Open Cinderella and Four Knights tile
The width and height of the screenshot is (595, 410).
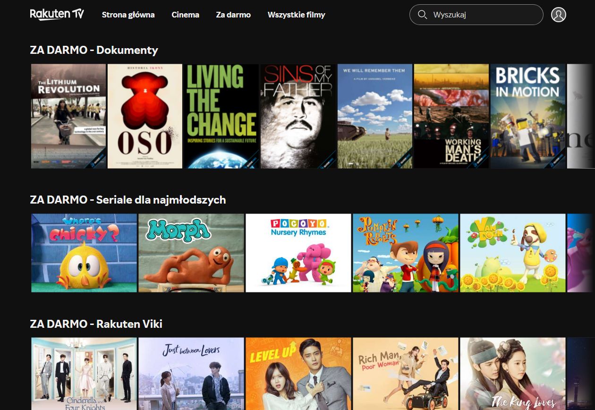pyautogui.click(x=84, y=374)
